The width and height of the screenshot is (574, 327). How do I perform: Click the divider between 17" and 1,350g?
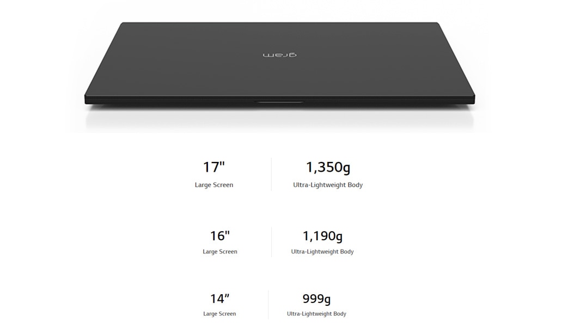point(271,174)
